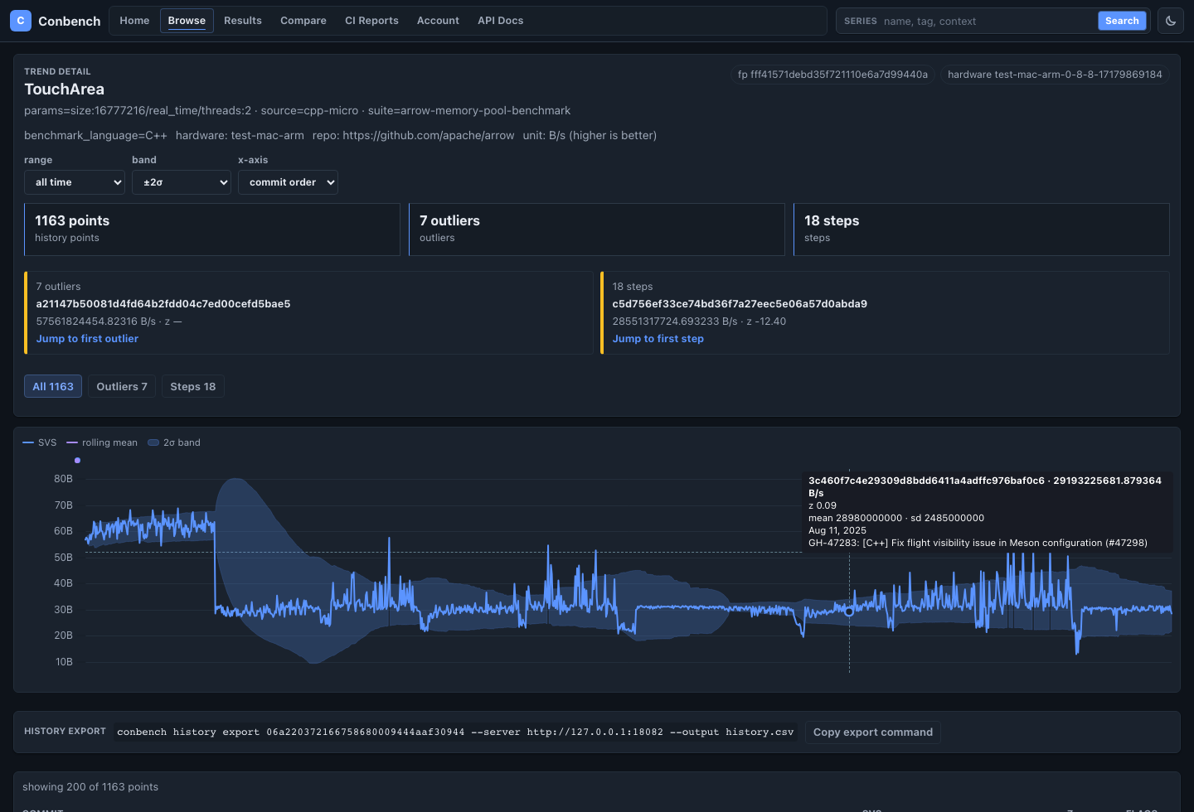The height and width of the screenshot is (812, 1194).
Task: Click the fp fingerprint chip
Action: (832, 75)
